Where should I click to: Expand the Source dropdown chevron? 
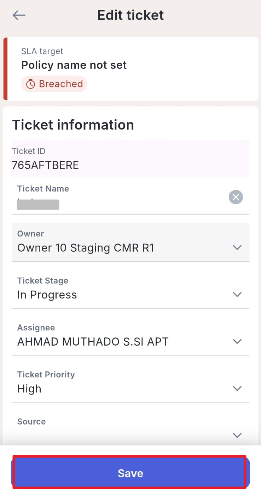coord(237,435)
